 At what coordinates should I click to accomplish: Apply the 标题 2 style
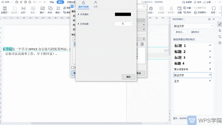193,52
